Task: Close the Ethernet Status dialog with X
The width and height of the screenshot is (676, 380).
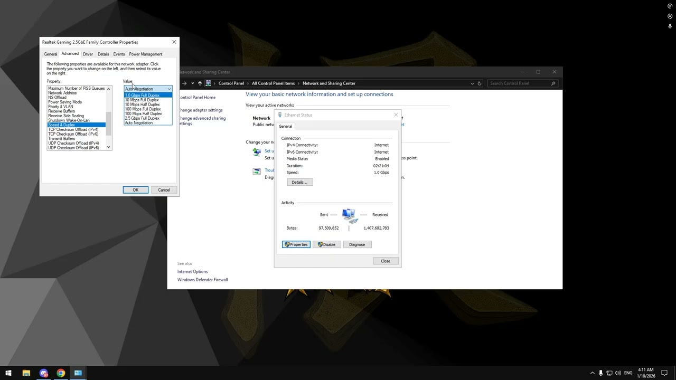Action: (x=396, y=115)
